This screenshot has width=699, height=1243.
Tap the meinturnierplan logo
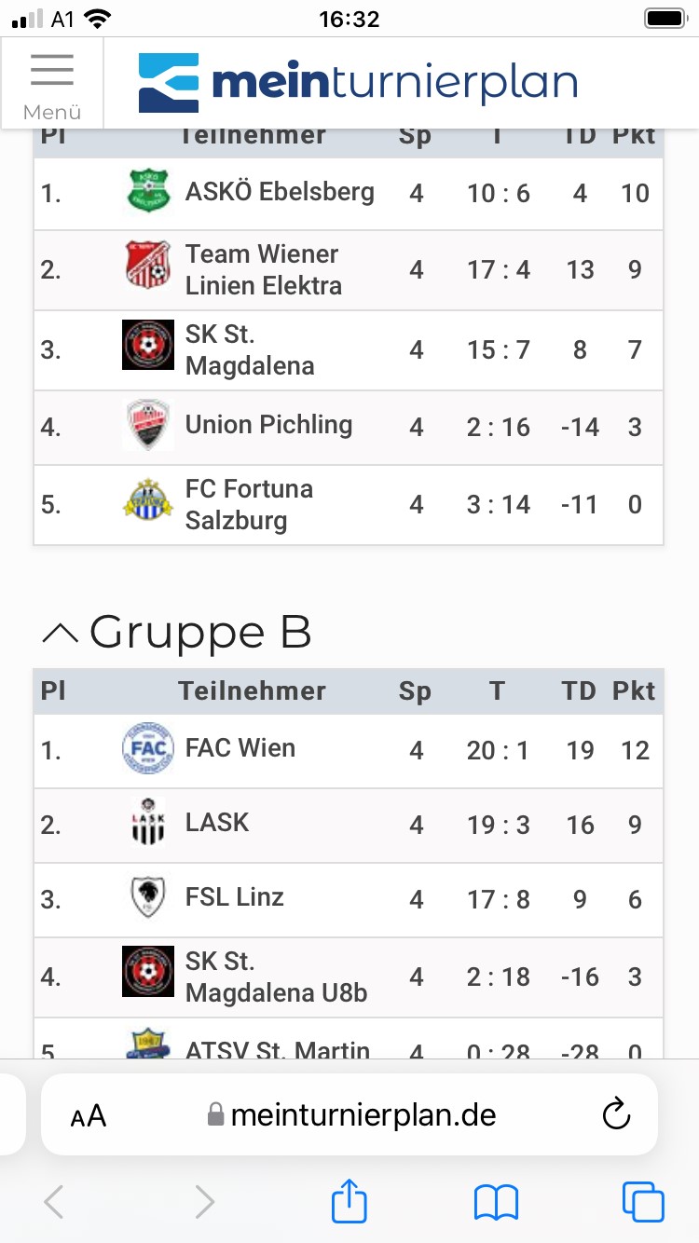(358, 83)
